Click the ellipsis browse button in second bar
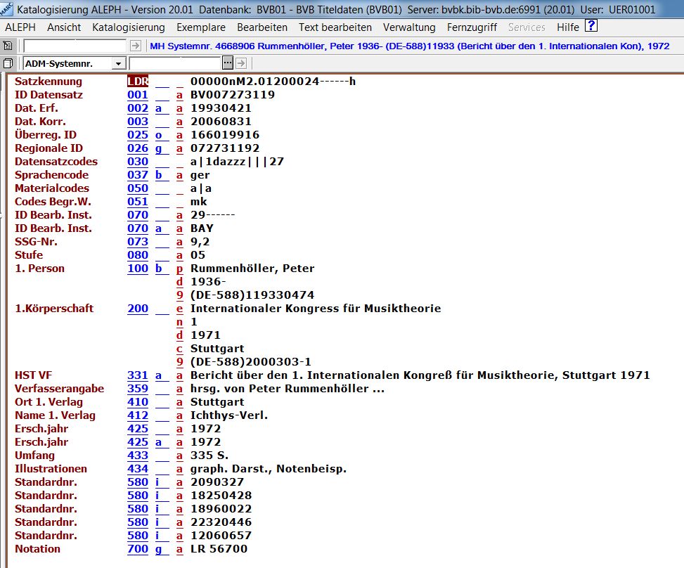 (x=227, y=63)
